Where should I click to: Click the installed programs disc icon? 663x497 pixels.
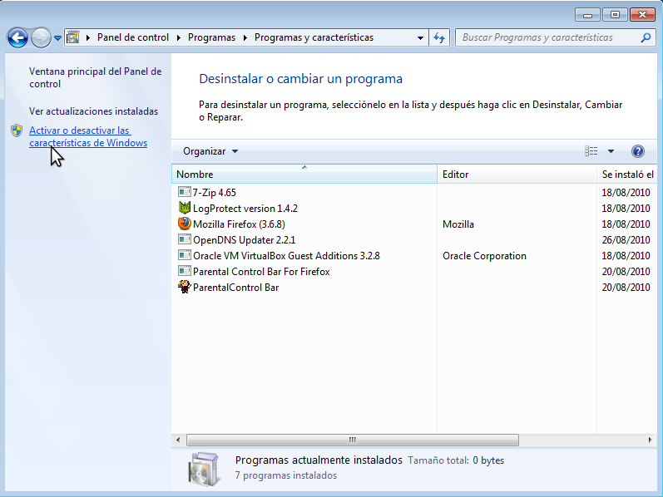click(x=205, y=468)
